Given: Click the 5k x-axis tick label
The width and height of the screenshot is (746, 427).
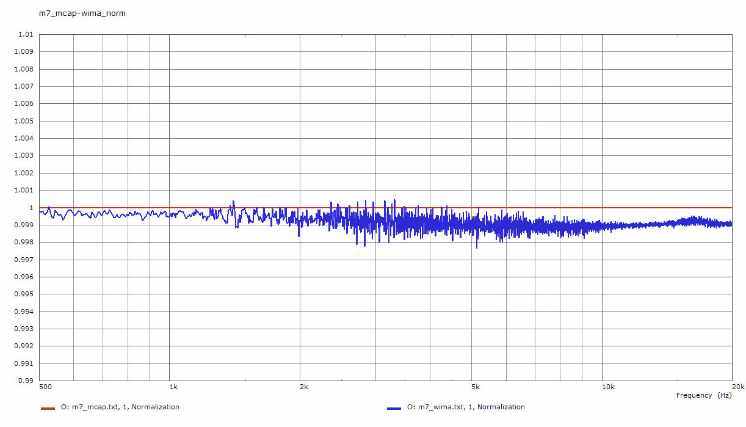Looking at the screenshot, I should (476, 387).
